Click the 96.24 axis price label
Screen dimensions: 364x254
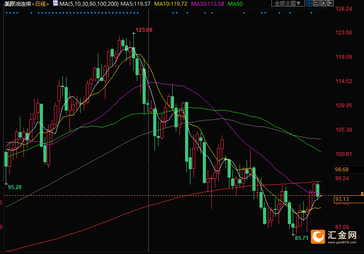pos(342,178)
